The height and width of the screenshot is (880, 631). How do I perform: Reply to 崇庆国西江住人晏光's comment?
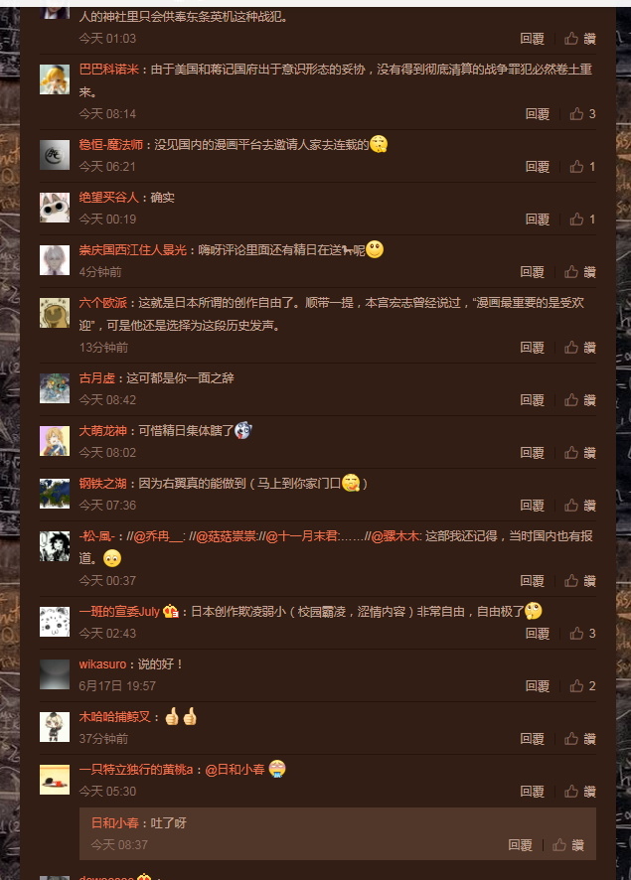point(532,272)
